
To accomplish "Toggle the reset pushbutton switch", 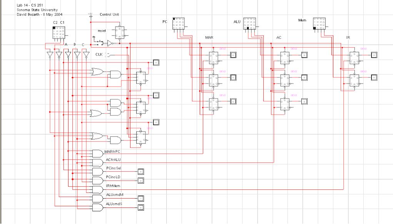I will (x=100, y=42).
